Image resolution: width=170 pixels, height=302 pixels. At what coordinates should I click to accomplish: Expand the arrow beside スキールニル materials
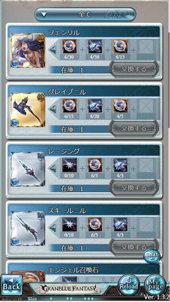click(53, 228)
